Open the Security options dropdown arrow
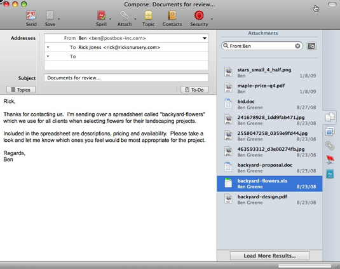The width and height of the screenshot is (340, 269). coord(212,19)
